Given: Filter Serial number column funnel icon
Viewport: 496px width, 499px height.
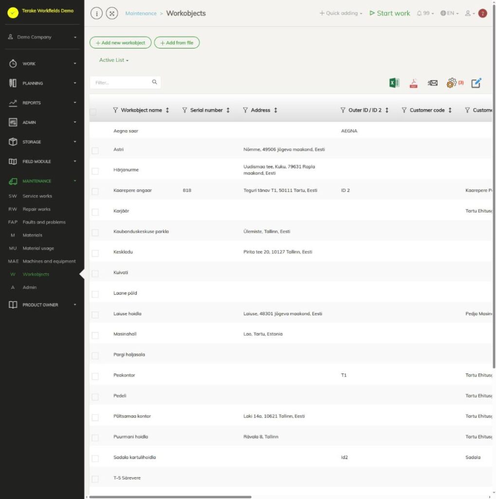Looking at the screenshot, I should [184, 110].
